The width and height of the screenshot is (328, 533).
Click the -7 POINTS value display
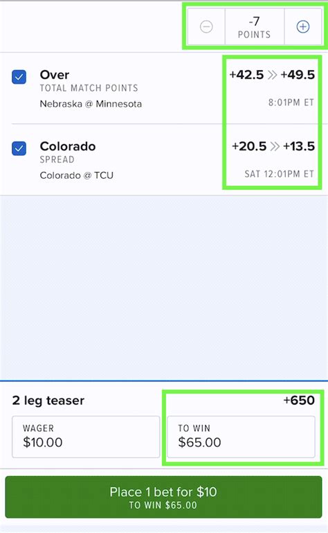click(255, 27)
